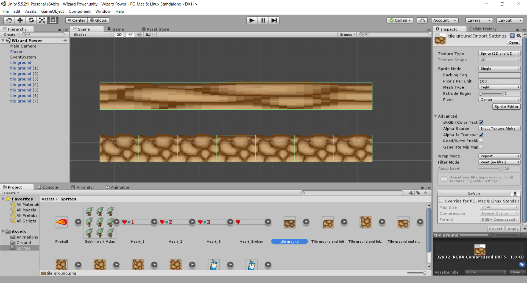Open the Layout dropdown

pos(510,20)
